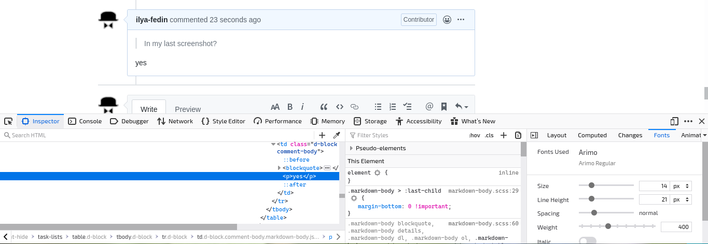The image size is (708, 244).
Task: Add a new CSS rule
Action: coord(503,135)
